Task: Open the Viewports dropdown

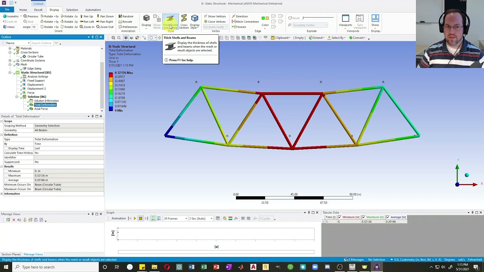Action: click(345, 21)
